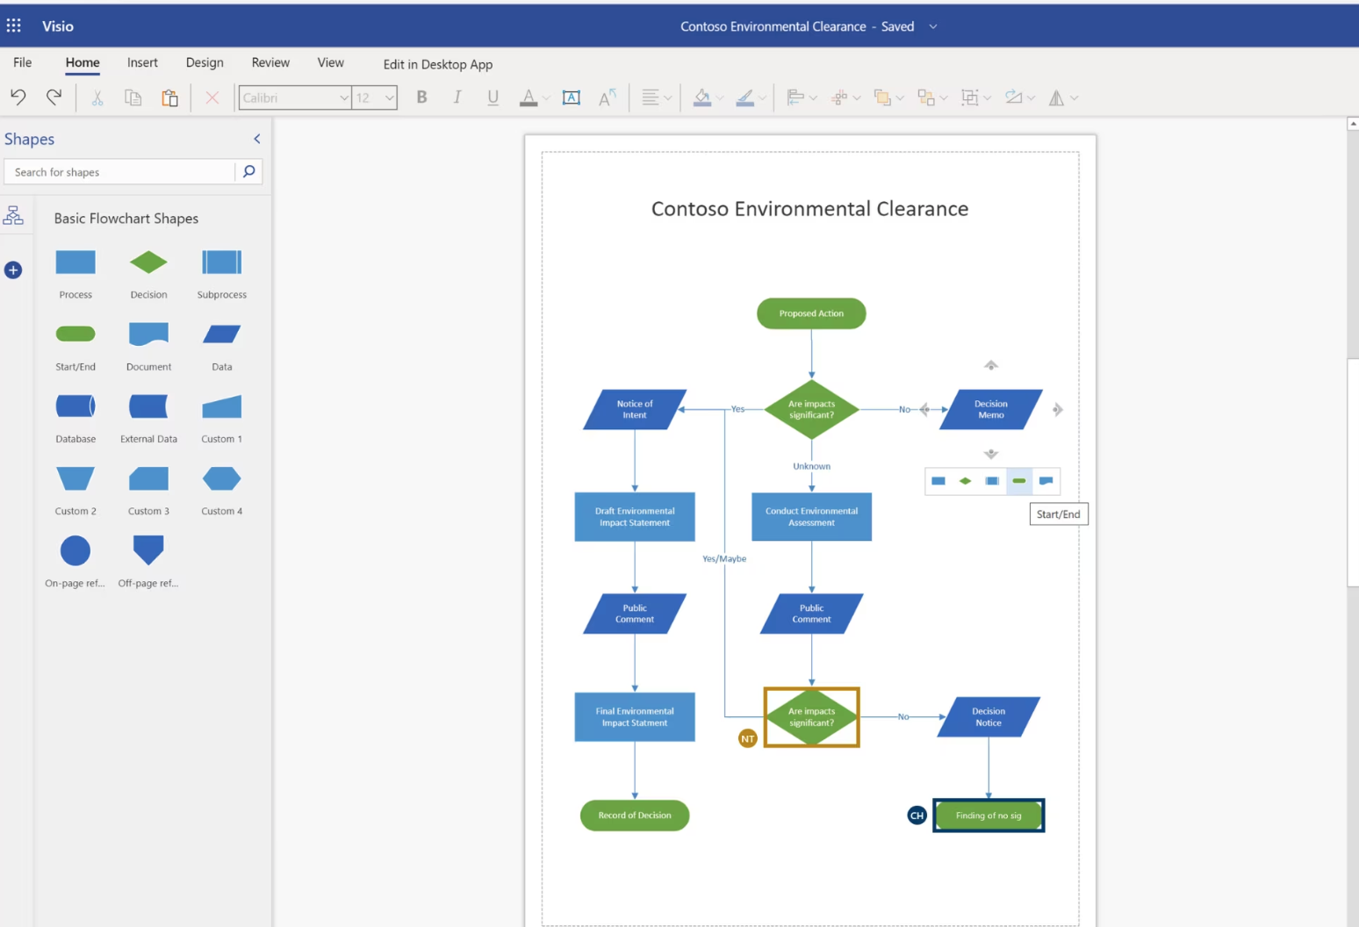Image resolution: width=1359 pixels, height=927 pixels.
Task: Open the Review tab
Action: tap(270, 62)
